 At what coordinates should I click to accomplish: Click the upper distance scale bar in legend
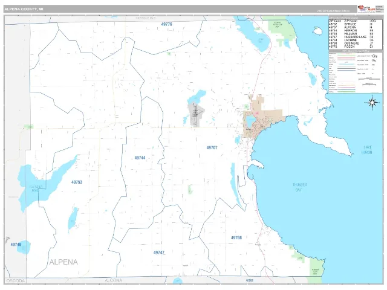[x=369, y=79]
